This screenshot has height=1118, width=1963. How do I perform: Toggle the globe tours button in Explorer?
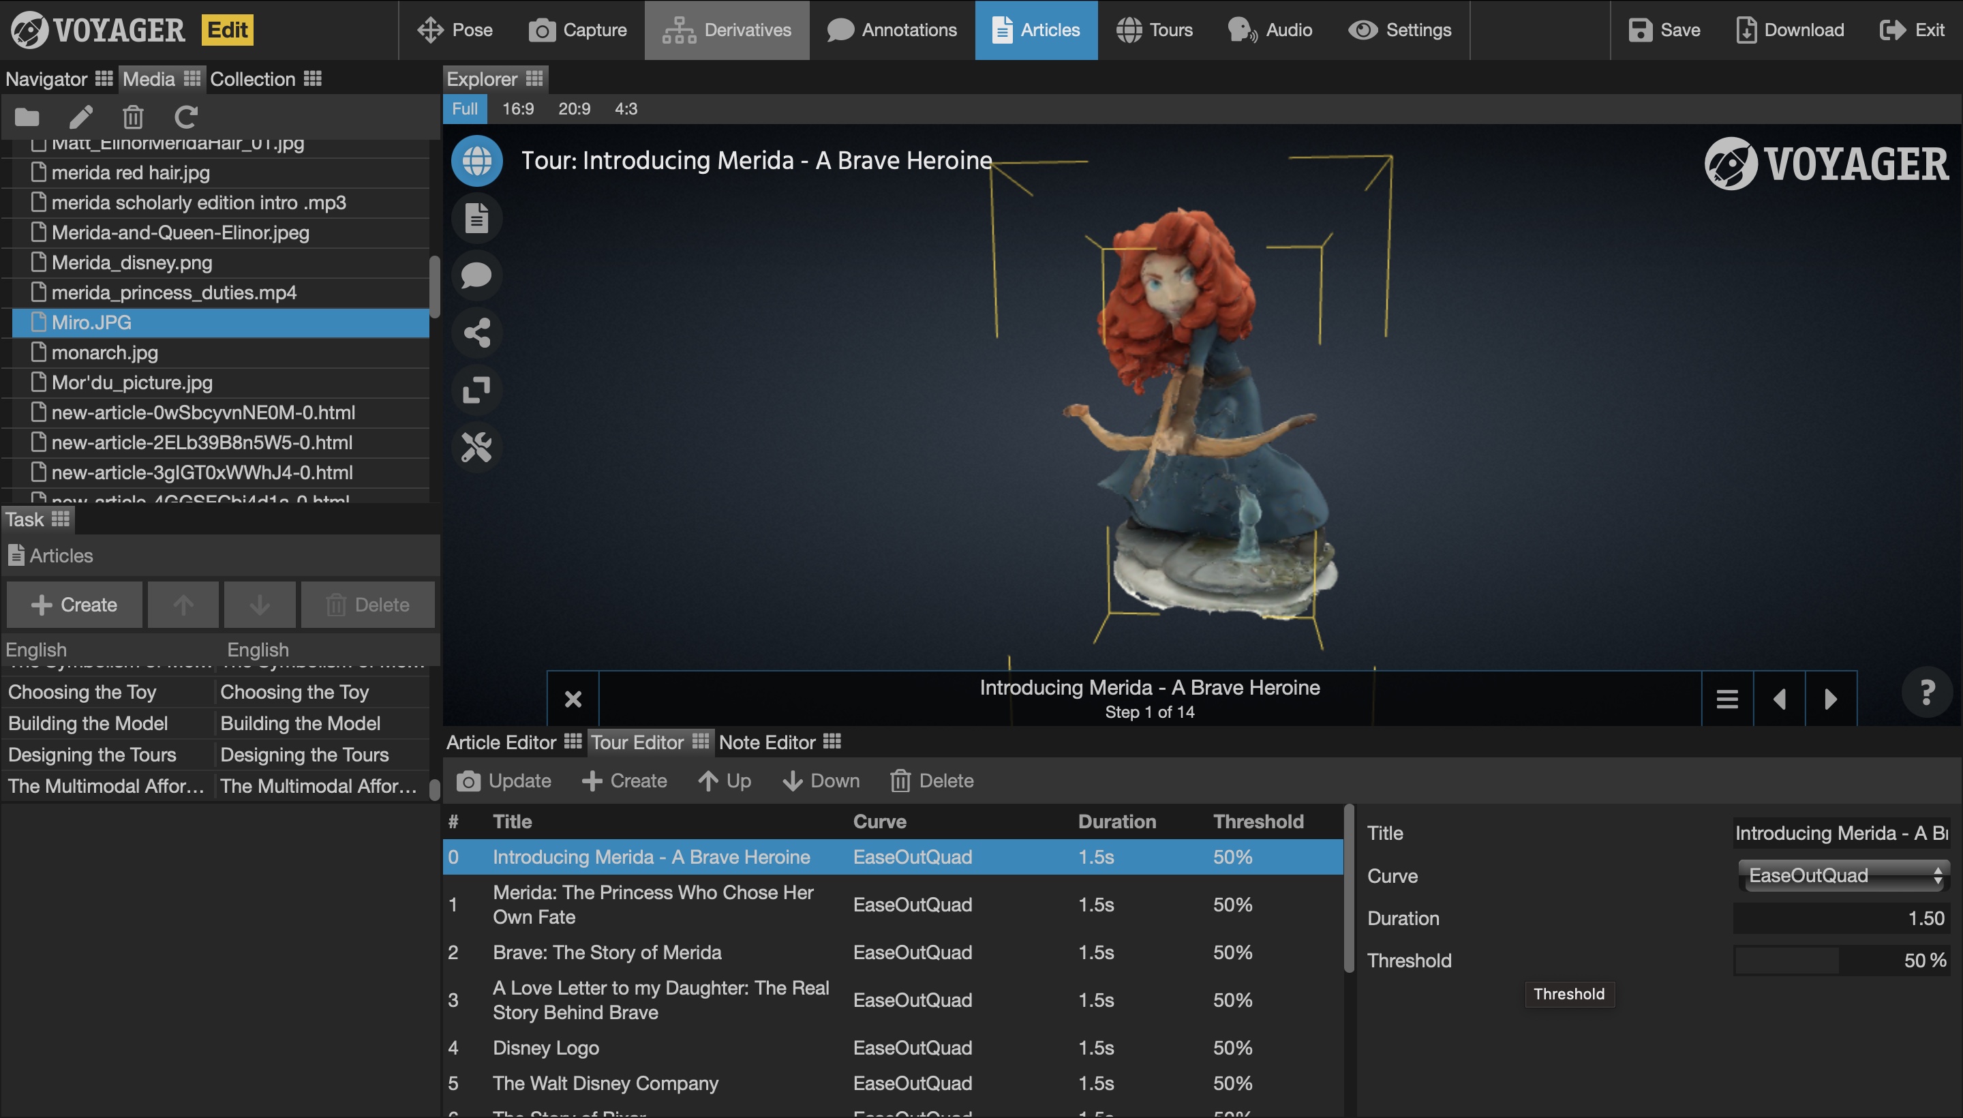pos(476,160)
